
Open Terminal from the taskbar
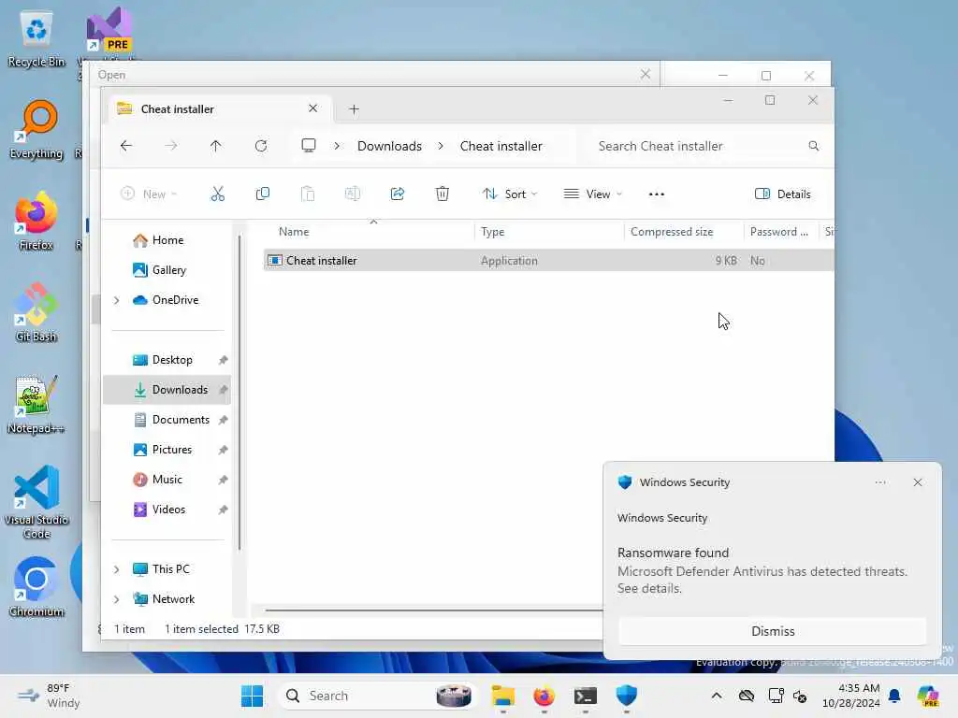(x=585, y=696)
